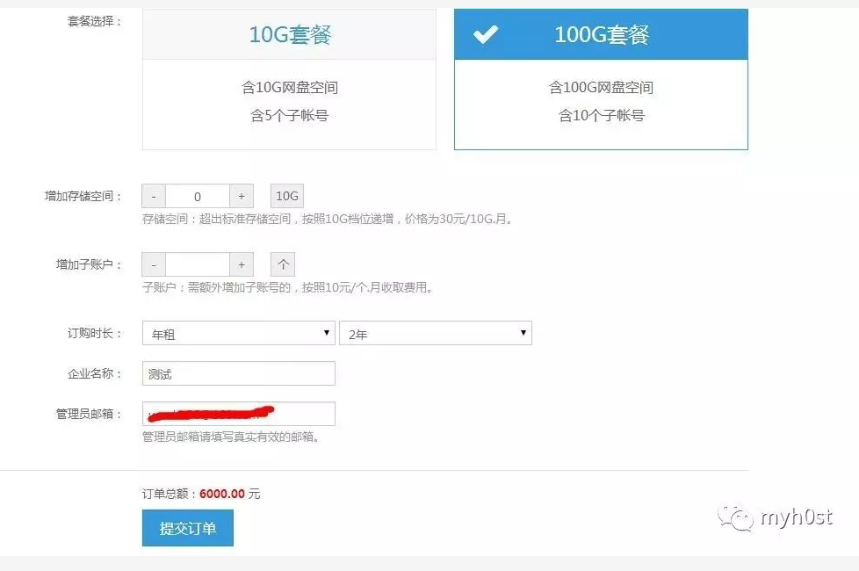Open the duration dropdown showing 2年
The width and height of the screenshot is (859, 571).
point(435,332)
